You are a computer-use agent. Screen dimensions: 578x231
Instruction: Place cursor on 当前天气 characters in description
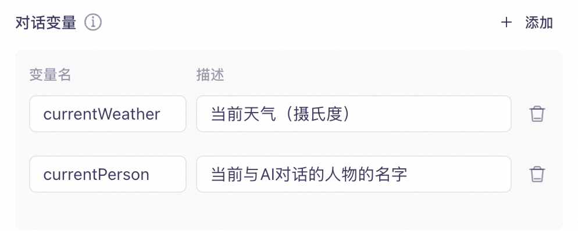[243, 114]
